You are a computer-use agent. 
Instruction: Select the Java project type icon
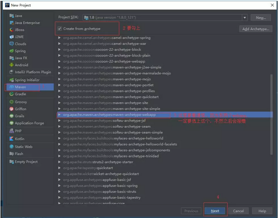tap(11, 16)
